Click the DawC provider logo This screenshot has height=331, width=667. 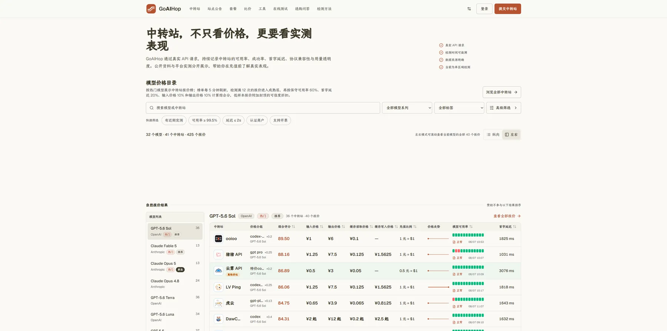click(219, 319)
